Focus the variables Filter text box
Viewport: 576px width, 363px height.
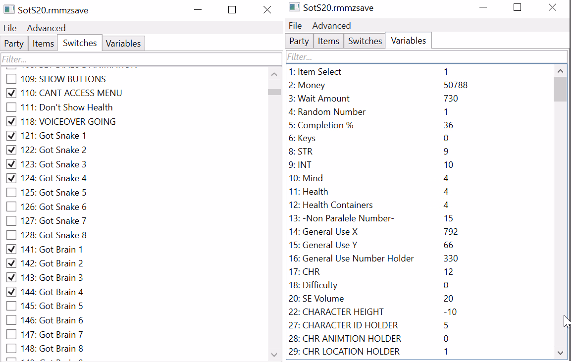click(426, 57)
